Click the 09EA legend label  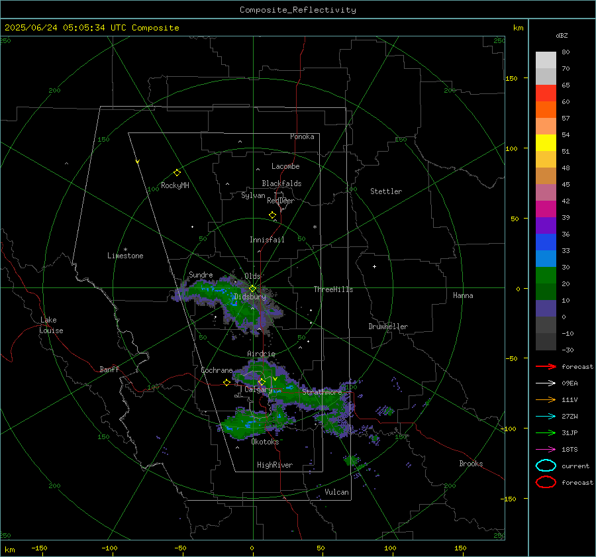pyautogui.click(x=570, y=383)
